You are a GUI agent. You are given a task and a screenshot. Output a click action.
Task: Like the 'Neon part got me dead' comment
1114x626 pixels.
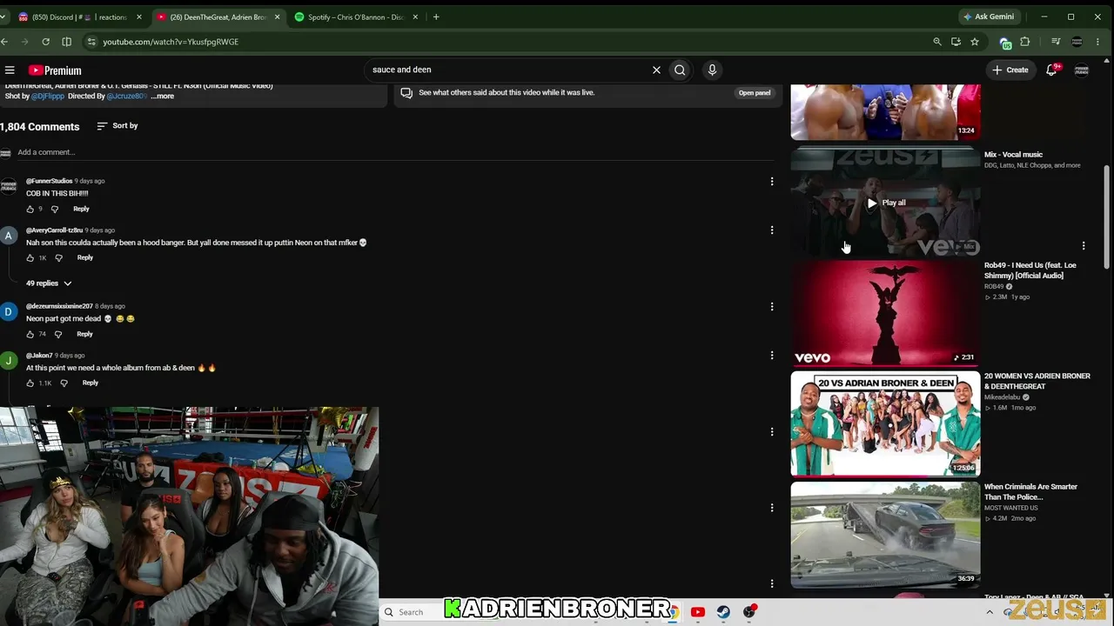click(x=30, y=335)
